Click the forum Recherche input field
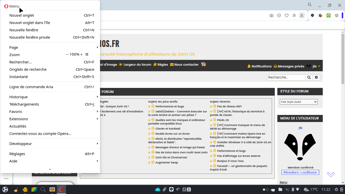This screenshot has width=345, height=194. point(286,78)
